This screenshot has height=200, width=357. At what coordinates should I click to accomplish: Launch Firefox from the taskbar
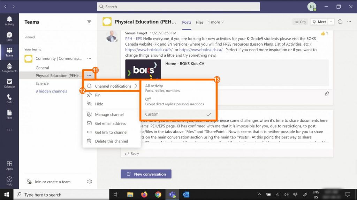pyautogui.click(x=144, y=194)
